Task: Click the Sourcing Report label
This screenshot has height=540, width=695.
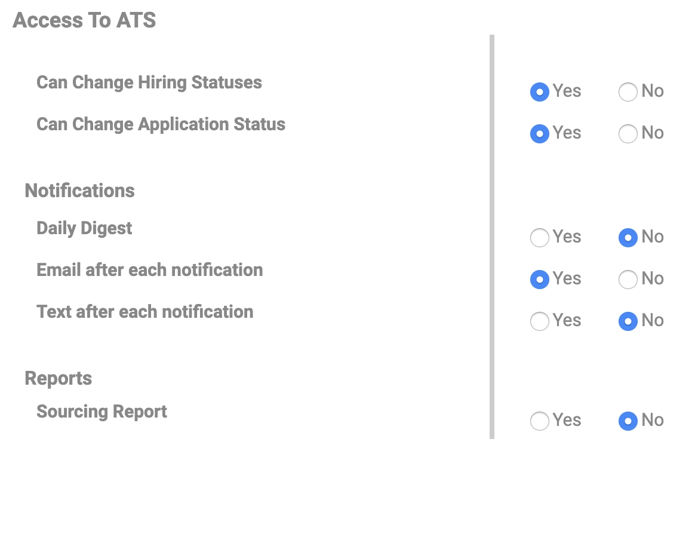Action: 102,412
